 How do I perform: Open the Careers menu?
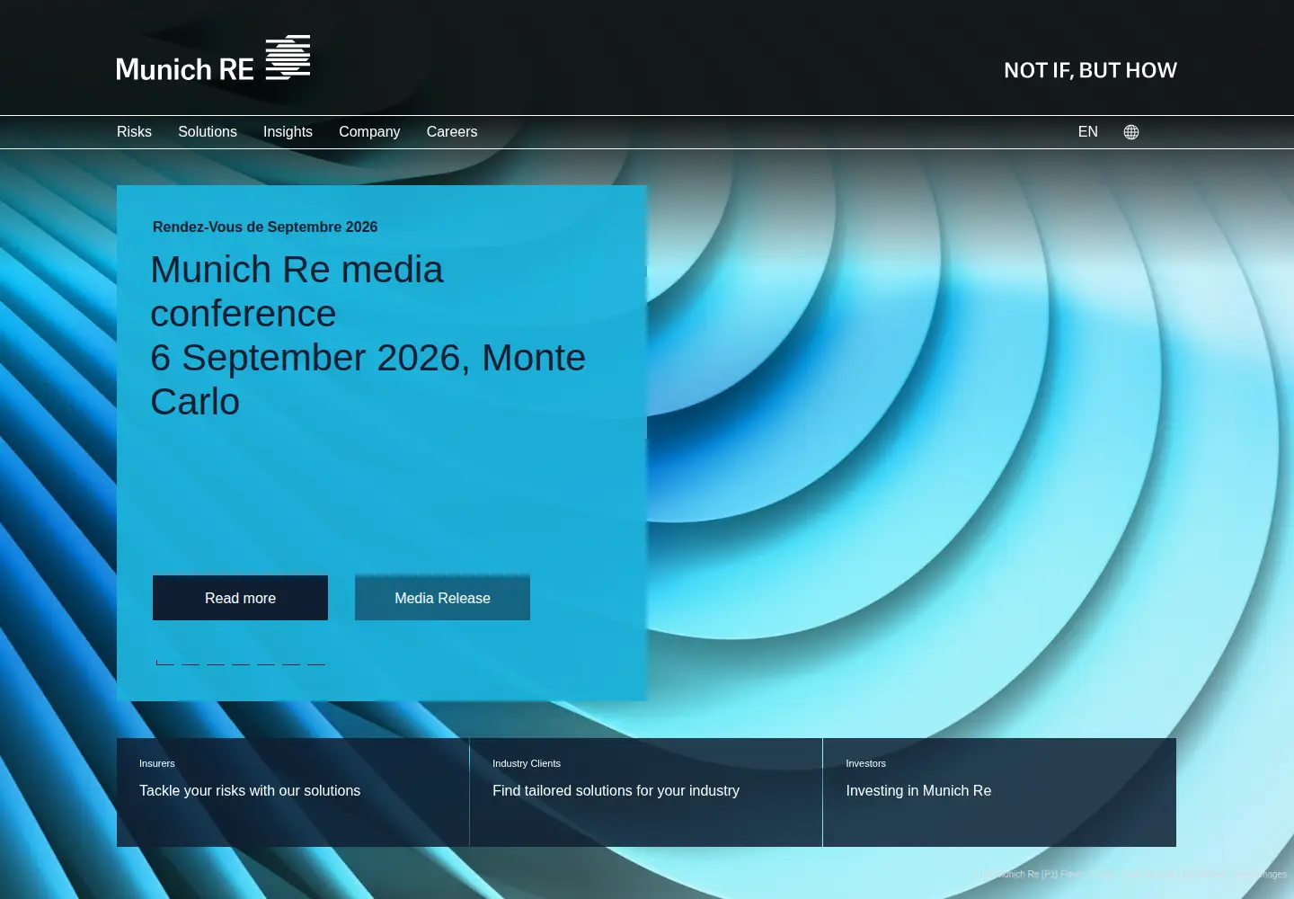point(452,132)
